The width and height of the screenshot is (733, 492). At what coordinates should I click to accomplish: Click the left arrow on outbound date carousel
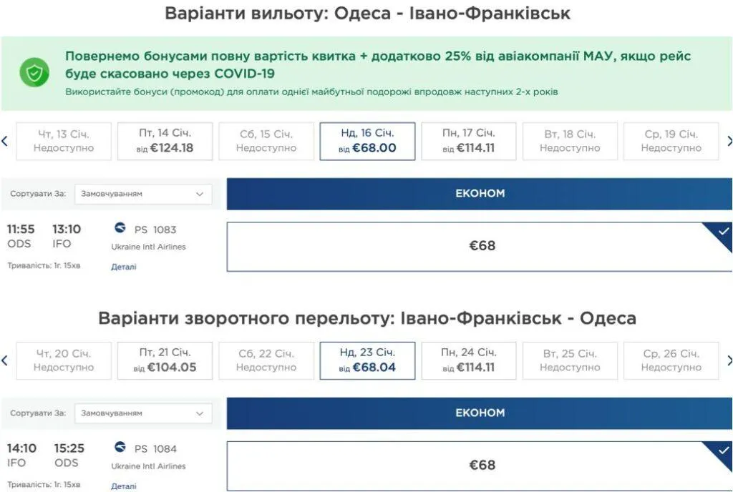click(4, 141)
